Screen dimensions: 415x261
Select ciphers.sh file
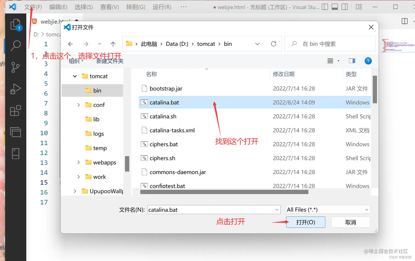click(255, 158)
